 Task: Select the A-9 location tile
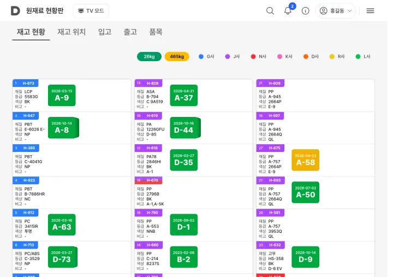point(62,96)
